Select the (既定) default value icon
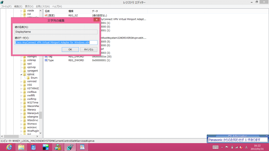Image resolution: width=269 pixels, height=151 pixels. point(46,15)
